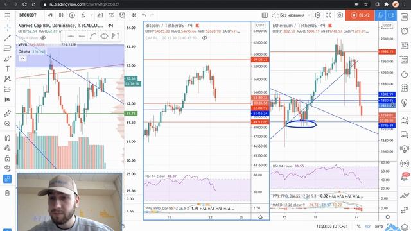
Task: Open the BTCUSDT symbol search
Action: pyautogui.click(x=28, y=15)
